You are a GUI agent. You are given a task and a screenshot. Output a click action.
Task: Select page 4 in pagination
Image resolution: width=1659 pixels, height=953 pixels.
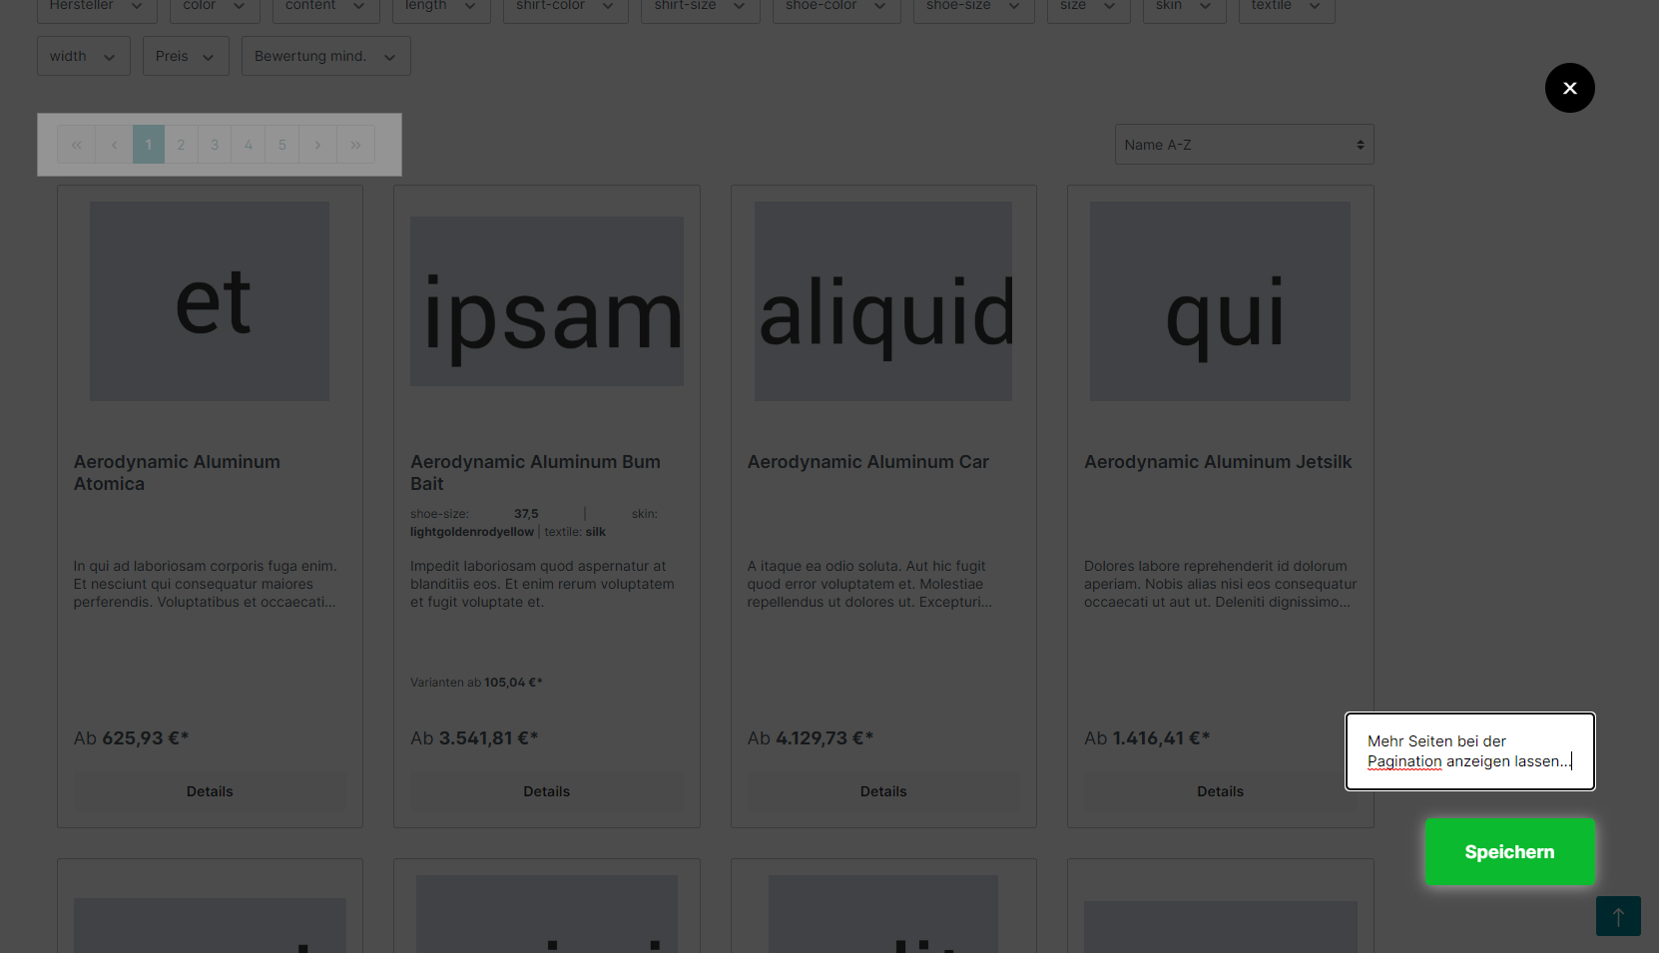(249, 145)
